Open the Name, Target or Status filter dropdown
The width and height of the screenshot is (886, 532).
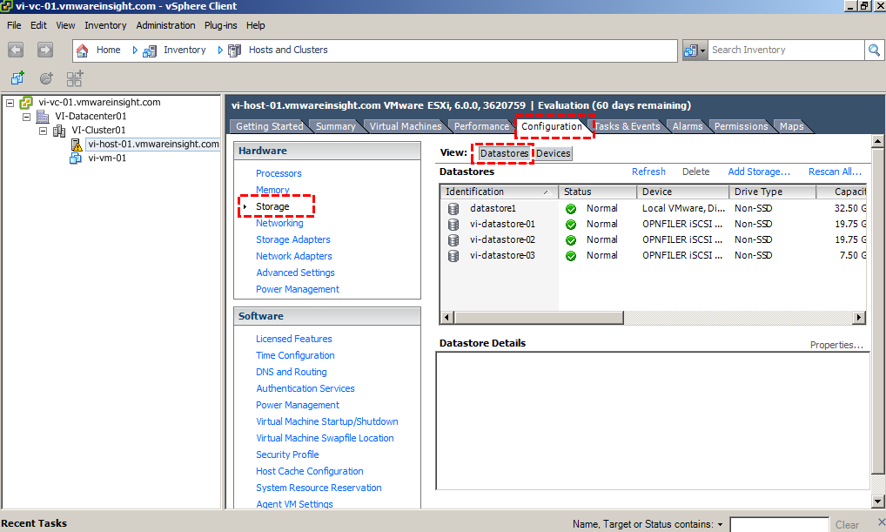click(722, 523)
